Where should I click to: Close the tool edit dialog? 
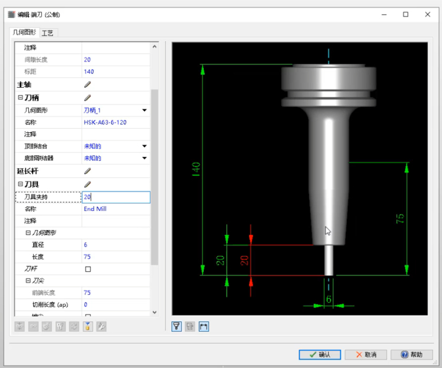(x=428, y=14)
